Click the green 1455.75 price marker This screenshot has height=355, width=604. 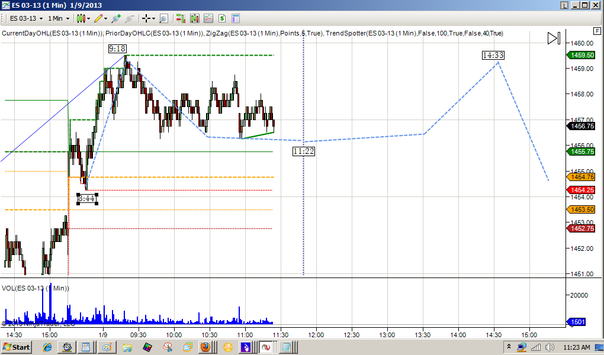coord(581,151)
